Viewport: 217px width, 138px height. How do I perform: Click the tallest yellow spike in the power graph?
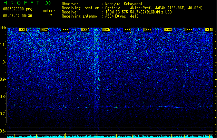coord(67,134)
